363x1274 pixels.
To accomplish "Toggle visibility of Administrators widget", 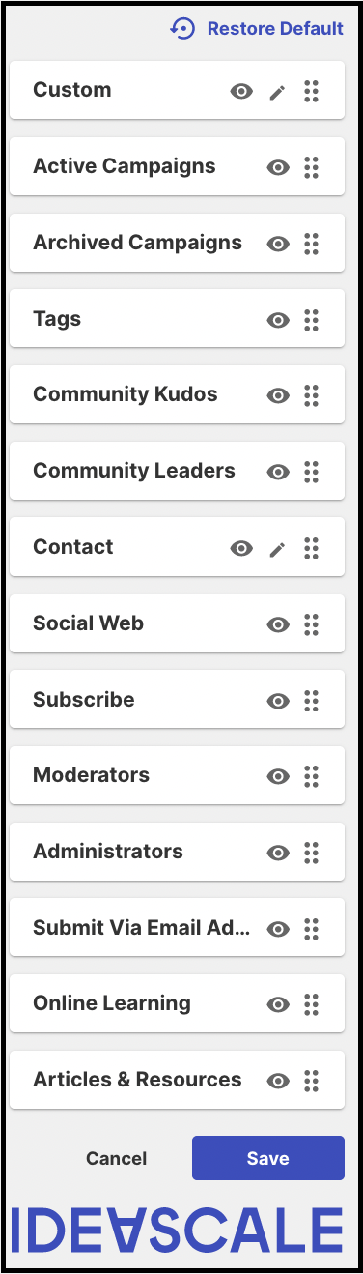I will pos(278,853).
